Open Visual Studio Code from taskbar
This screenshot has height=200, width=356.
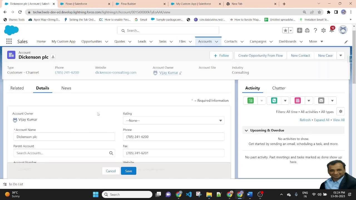click(189, 194)
